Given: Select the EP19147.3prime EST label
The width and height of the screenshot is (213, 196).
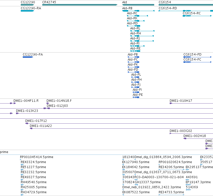Looking at the screenshot, I should coord(198,182).
